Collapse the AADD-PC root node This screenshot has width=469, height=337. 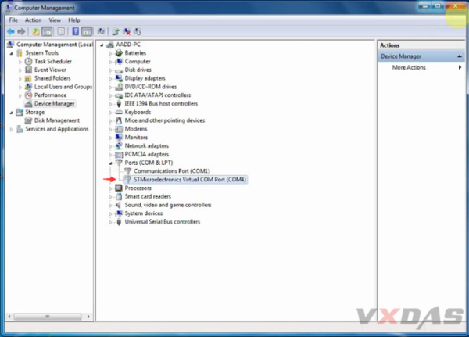102,45
